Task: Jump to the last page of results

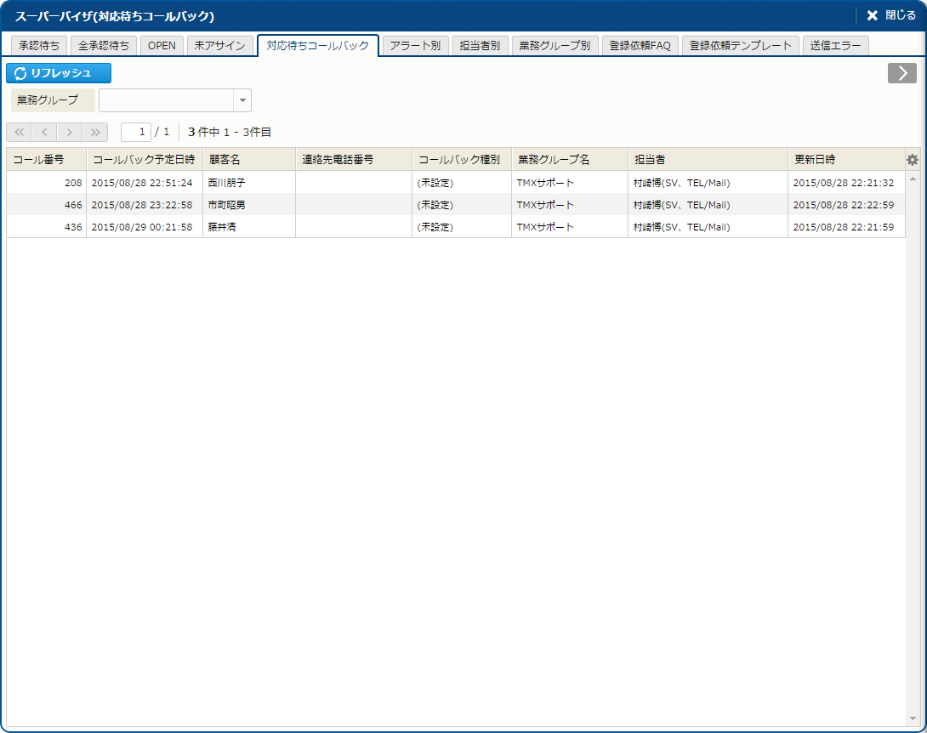Action: [x=95, y=132]
